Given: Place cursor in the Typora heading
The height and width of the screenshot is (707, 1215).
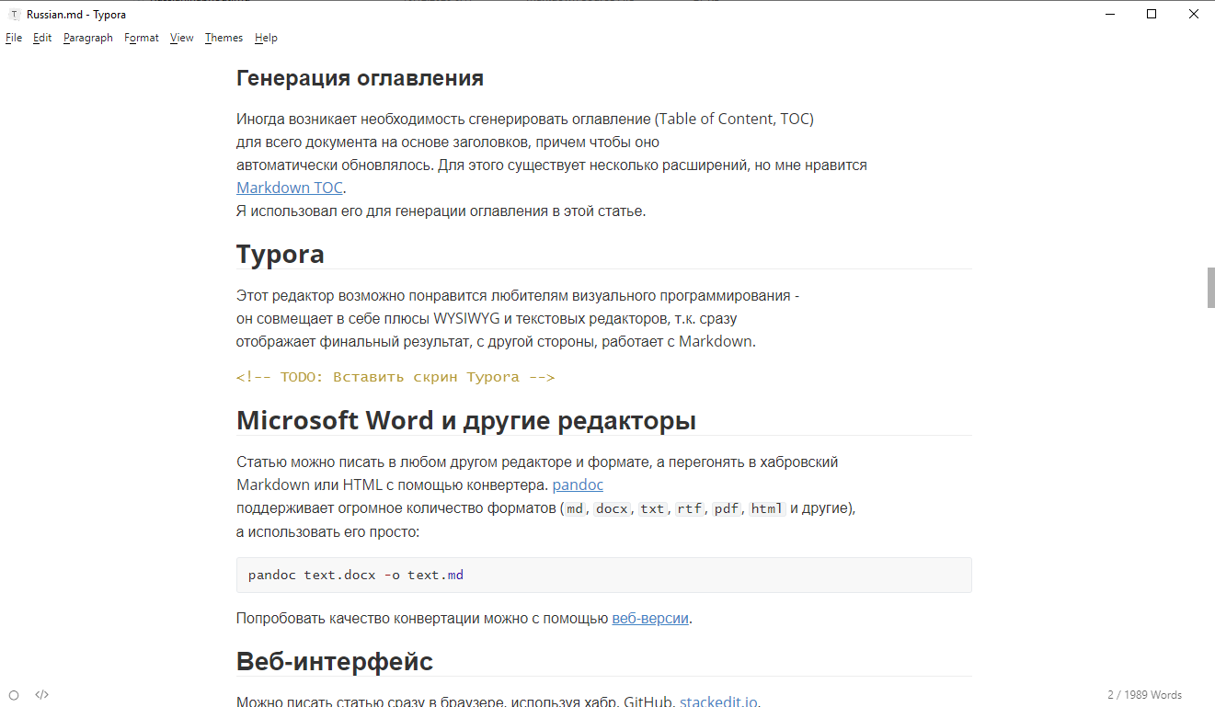Looking at the screenshot, I should point(281,254).
